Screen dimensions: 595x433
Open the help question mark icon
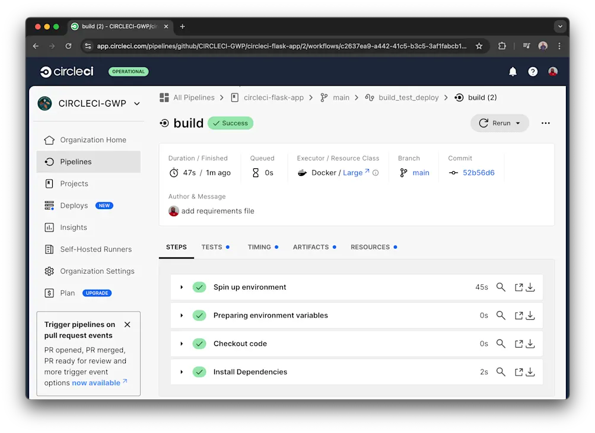tap(533, 72)
